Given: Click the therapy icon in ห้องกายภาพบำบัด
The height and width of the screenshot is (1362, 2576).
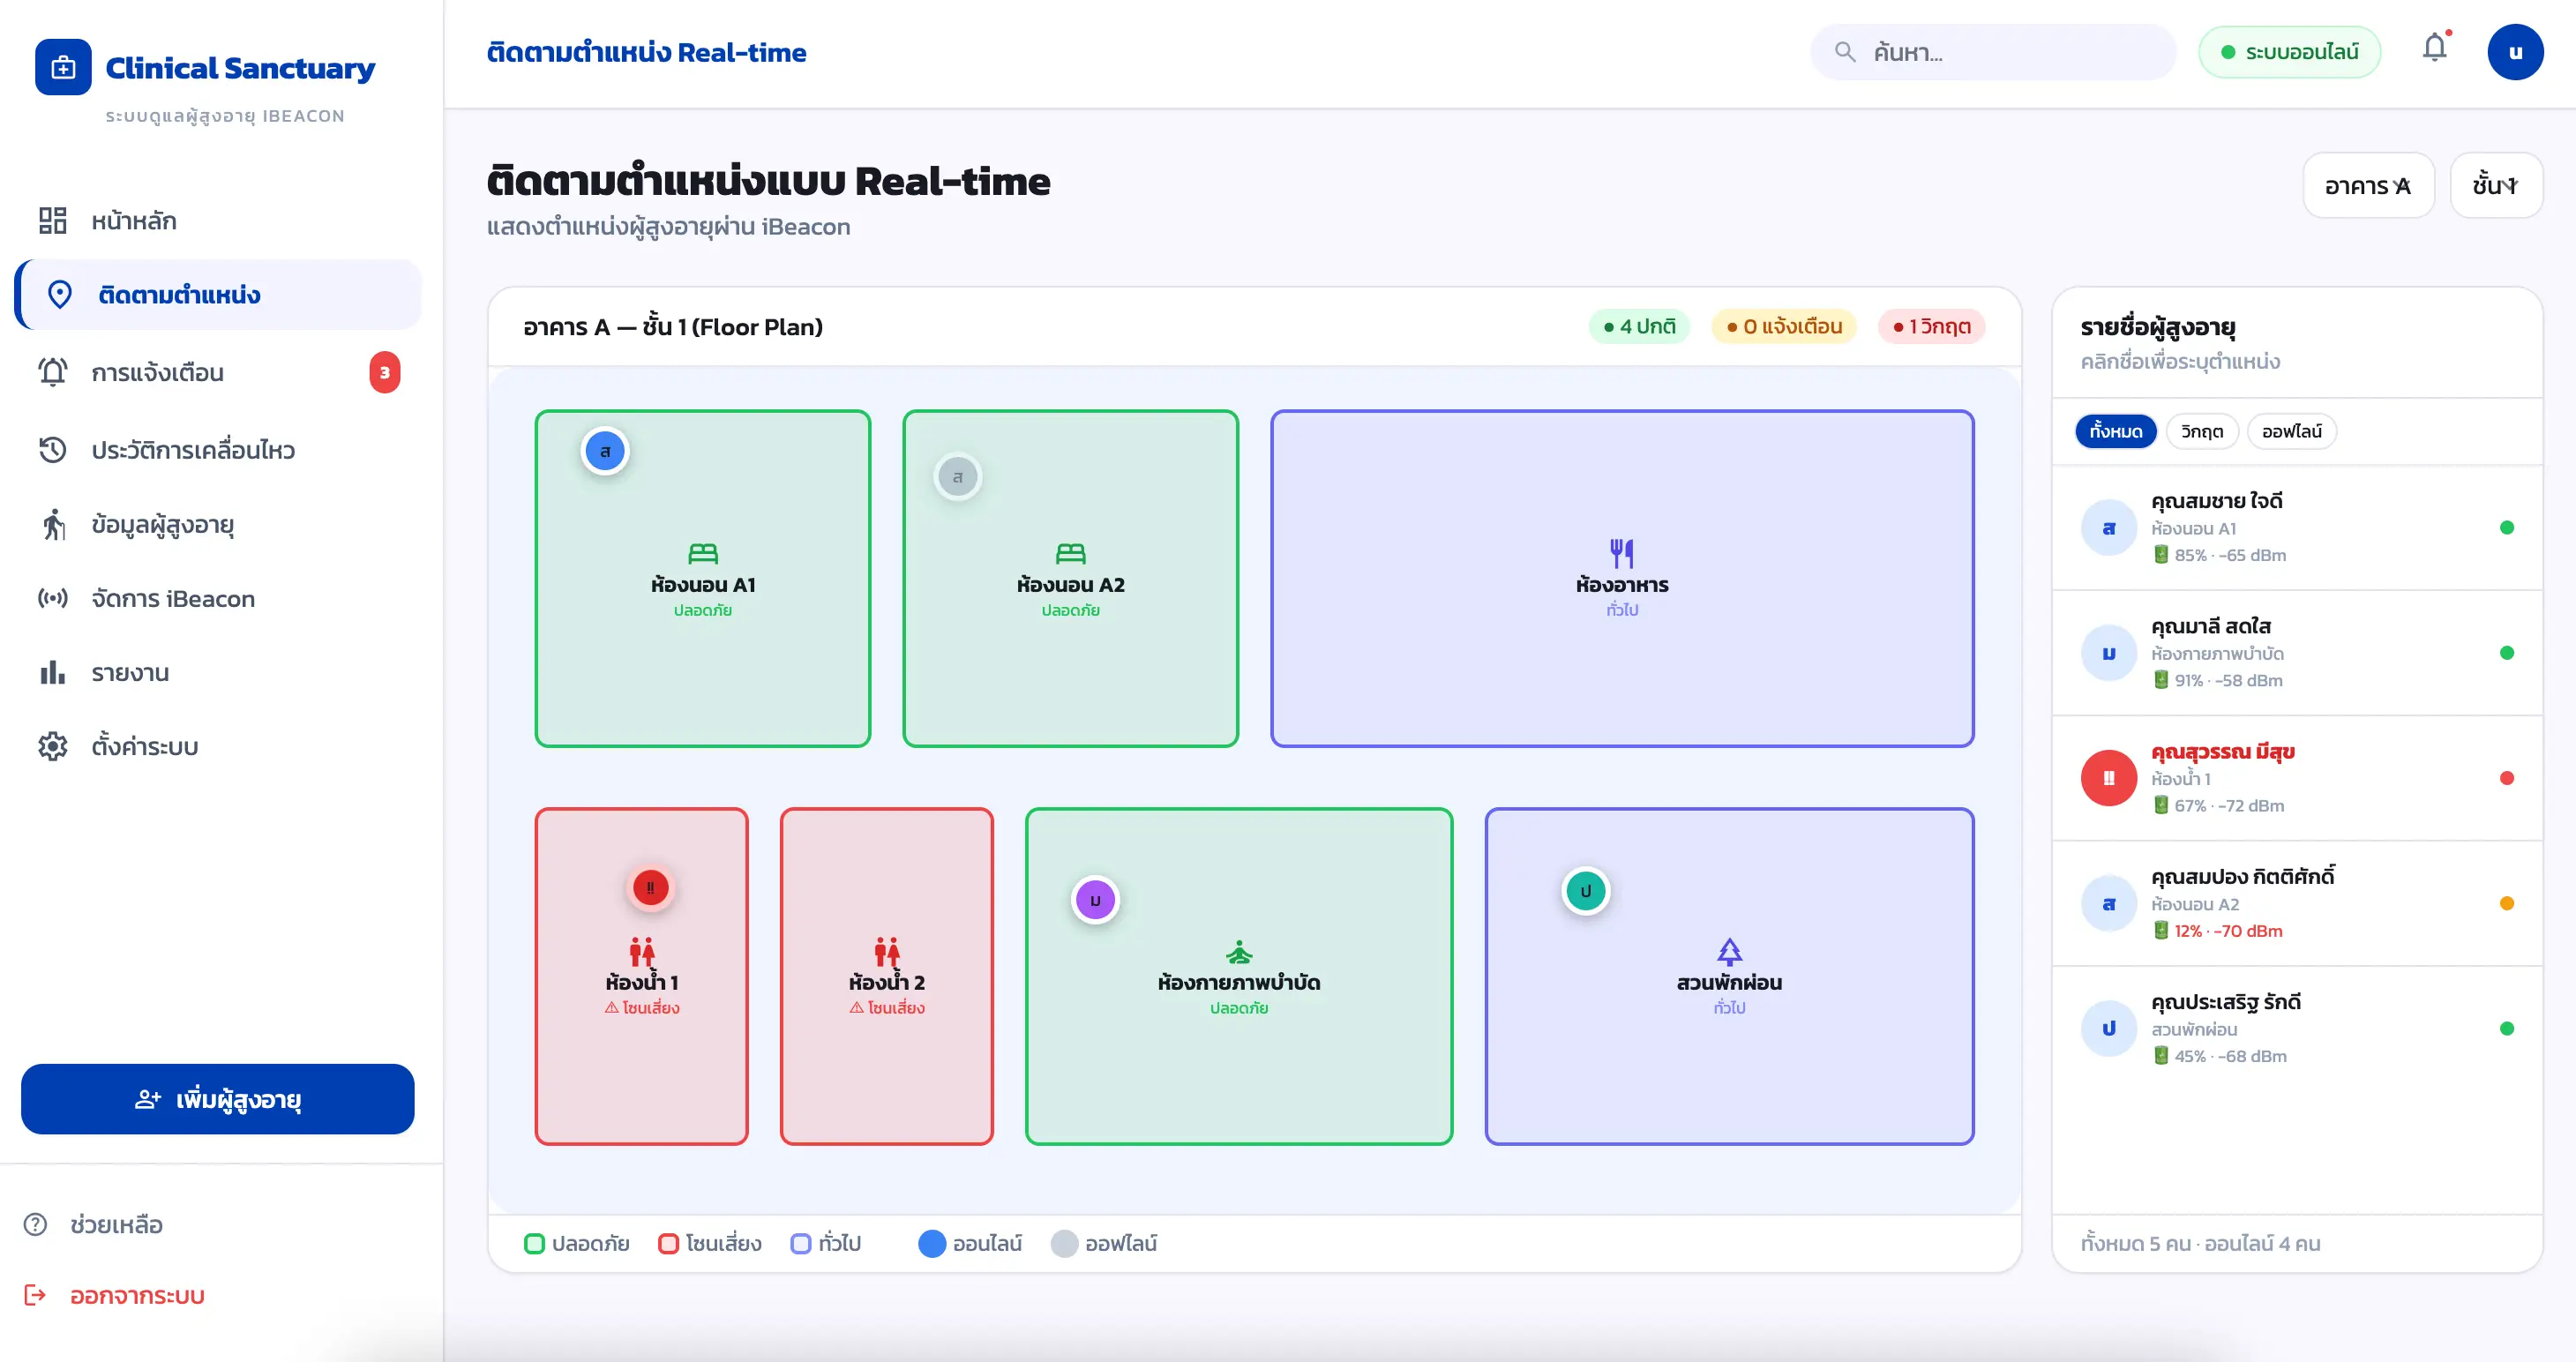Looking at the screenshot, I should (1239, 951).
